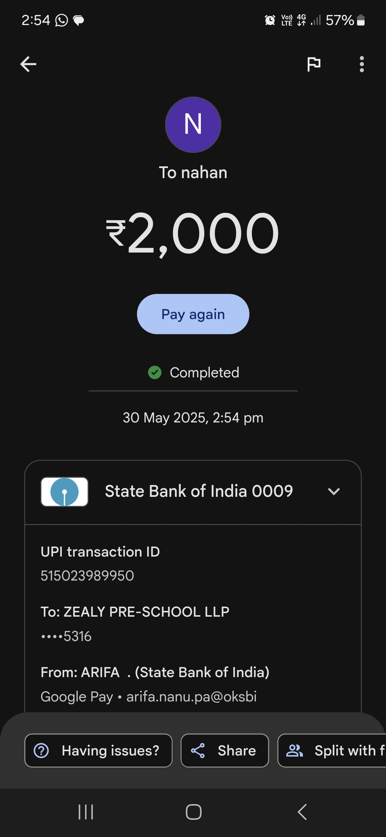Tap the share arrow icon
Image resolution: width=386 pixels, height=837 pixels.
click(x=198, y=750)
